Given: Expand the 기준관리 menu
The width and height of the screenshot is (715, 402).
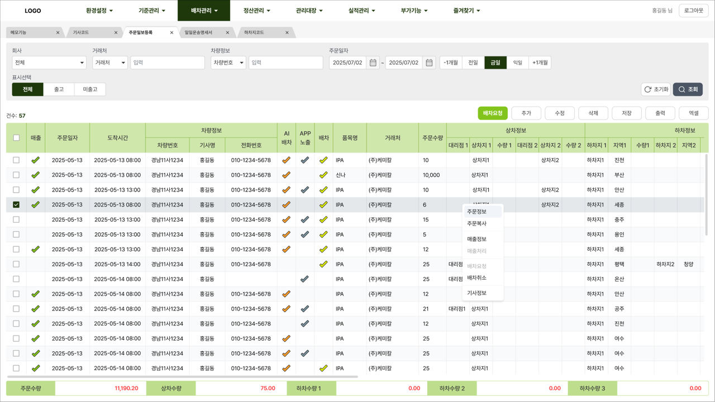Looking at the screenshot, I should pyautogui.click(x=152, y=11).
